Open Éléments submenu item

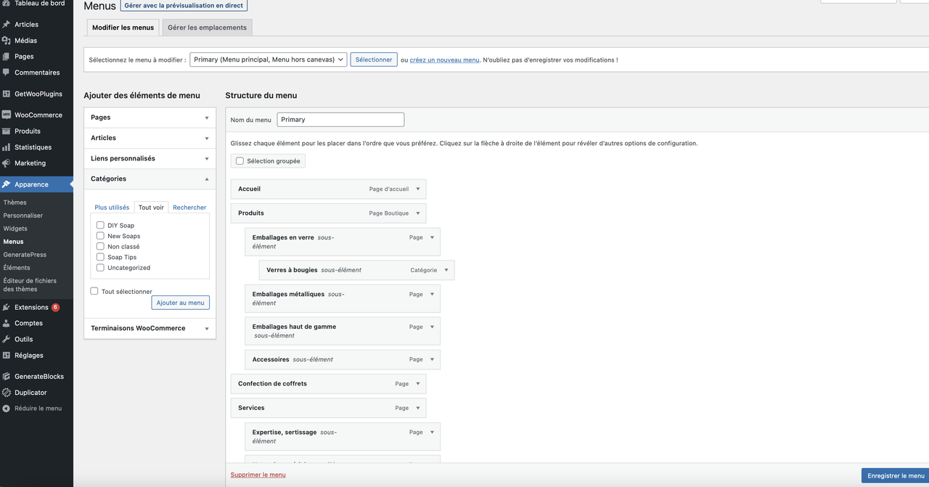pyautogui.click(x=17, y=268)
